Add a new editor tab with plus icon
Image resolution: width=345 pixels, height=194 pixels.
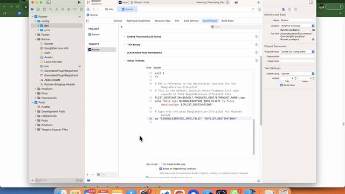259,2
